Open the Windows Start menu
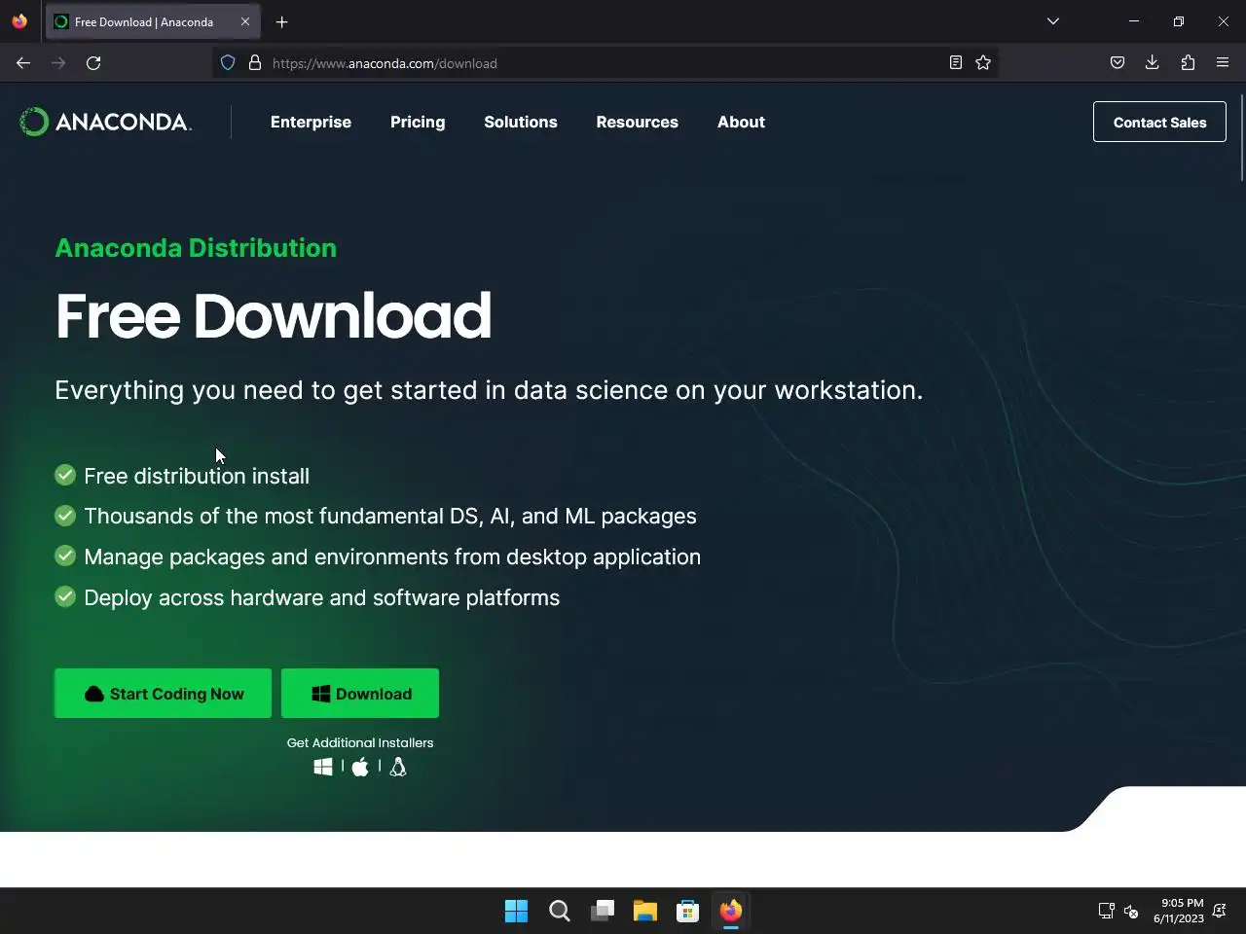The width and height of the screenshot is (1246, 934). [517, 911]
